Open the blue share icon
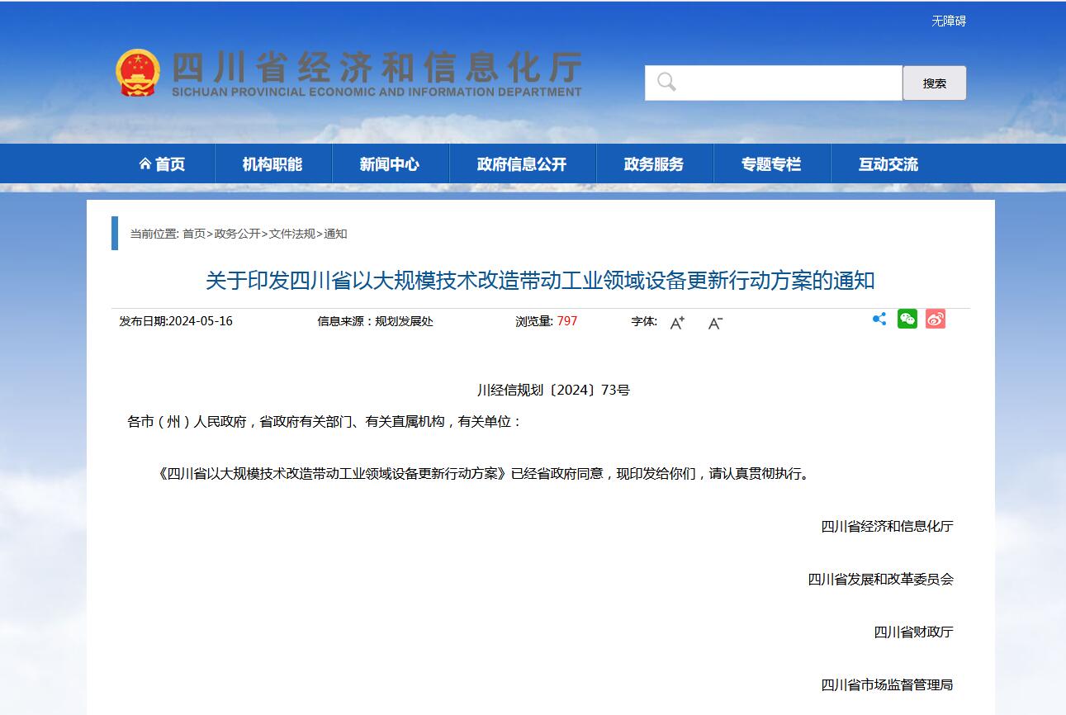Screen dimensions: 1066x715 pos(879,320)
